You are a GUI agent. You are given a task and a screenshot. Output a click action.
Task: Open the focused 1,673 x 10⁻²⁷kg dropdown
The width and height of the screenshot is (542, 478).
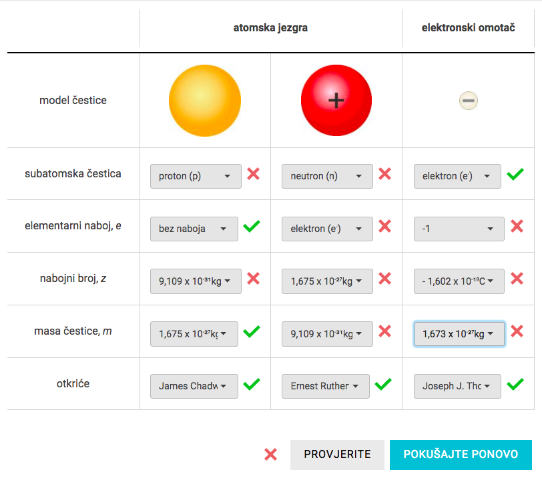coord(459,334)
